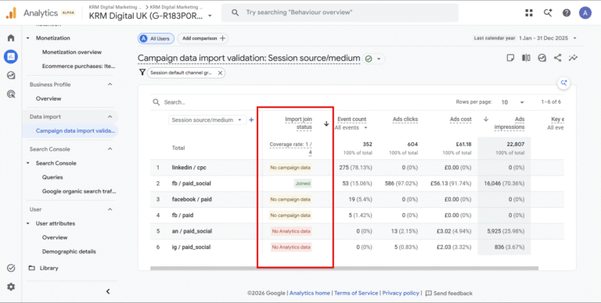Click the floating insights button beside table
Viewport: 601px width, 303px height.
coord(563,83)
